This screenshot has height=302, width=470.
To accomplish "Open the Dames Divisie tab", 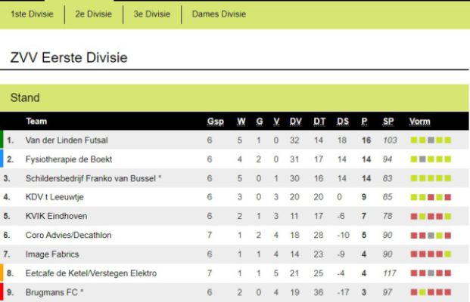I will (219, 14).
